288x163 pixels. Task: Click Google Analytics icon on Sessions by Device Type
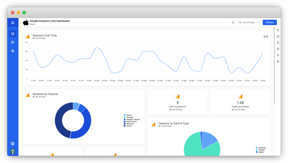click(153, 124)
